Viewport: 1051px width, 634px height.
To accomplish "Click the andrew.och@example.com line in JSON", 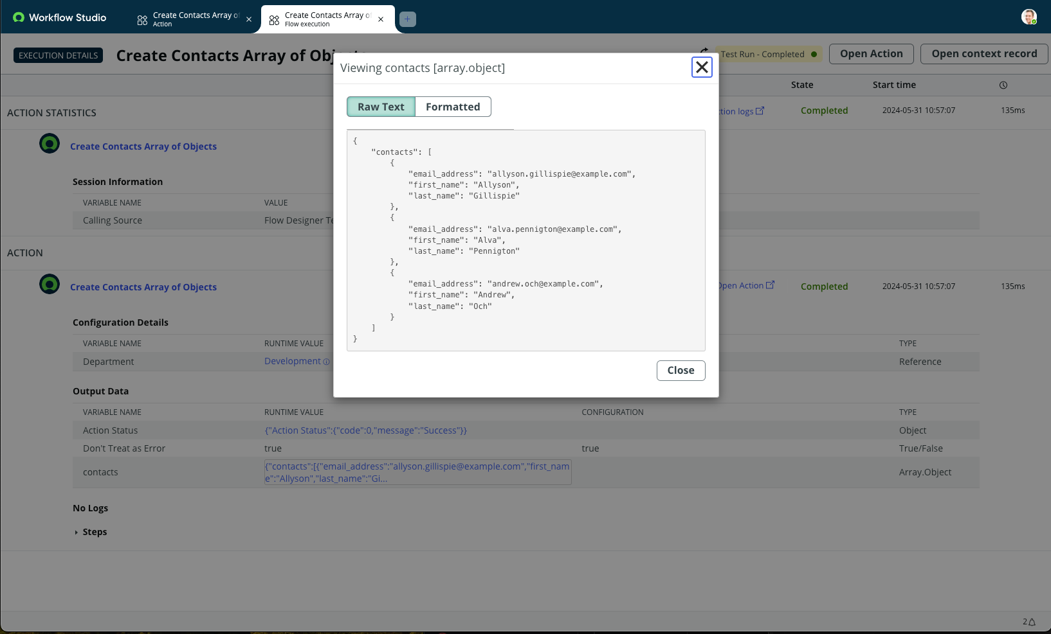I will click(x=506, y=284).
